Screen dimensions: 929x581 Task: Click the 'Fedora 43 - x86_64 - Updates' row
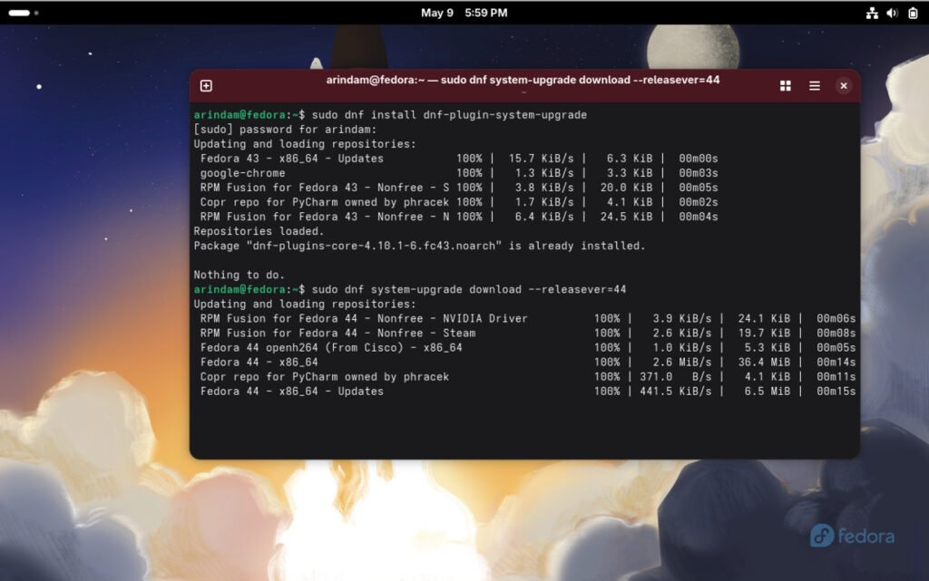click(458, 159)
